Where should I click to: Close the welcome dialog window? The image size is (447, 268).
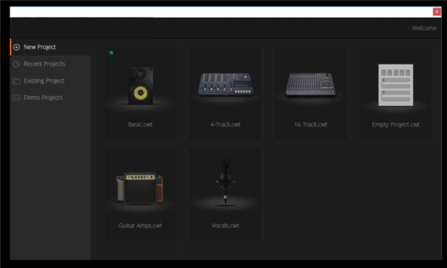[437, 12]
